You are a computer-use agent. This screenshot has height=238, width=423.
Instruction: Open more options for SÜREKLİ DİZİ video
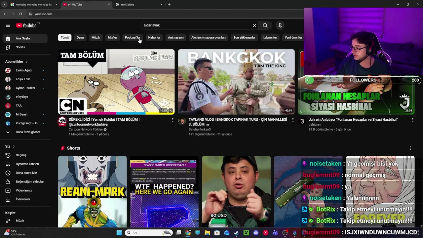click(x=173, y=120)
